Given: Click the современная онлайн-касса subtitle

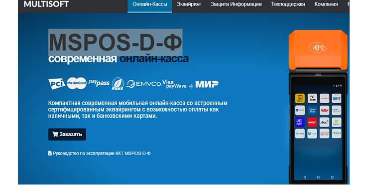Looking at the screenshot, I should (119, 59).
